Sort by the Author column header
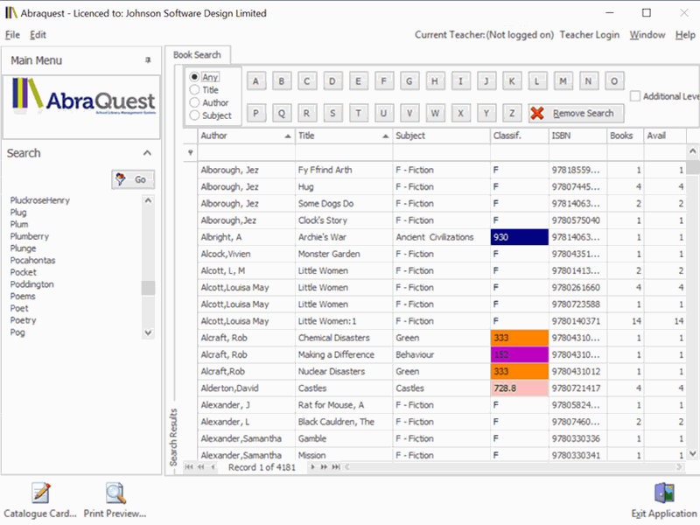700x525 pixels. coord(245,136)
